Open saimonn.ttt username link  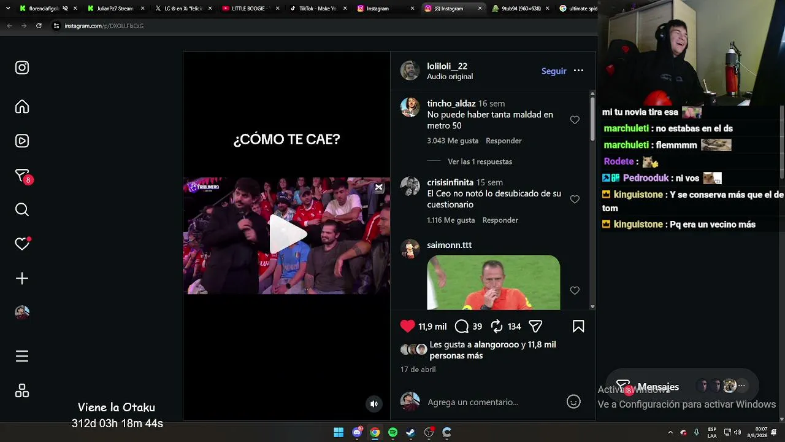[x=450, y=245]
